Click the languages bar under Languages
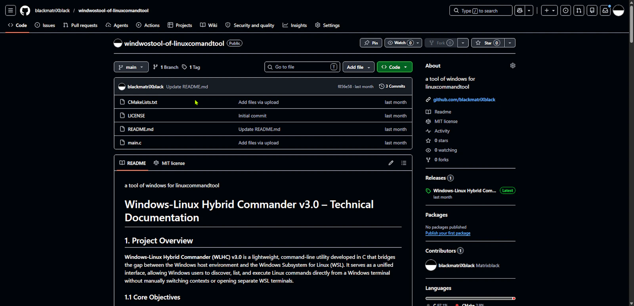Screen dimensions: 634x306 470,298
